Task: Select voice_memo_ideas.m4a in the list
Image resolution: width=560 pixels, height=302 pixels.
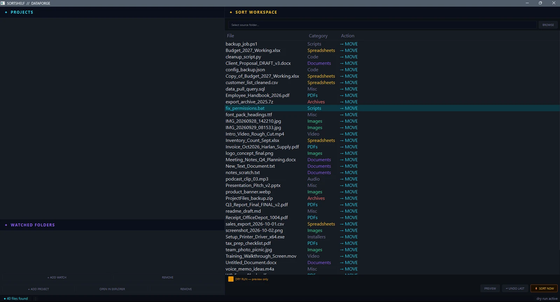Action: point(392,269)
